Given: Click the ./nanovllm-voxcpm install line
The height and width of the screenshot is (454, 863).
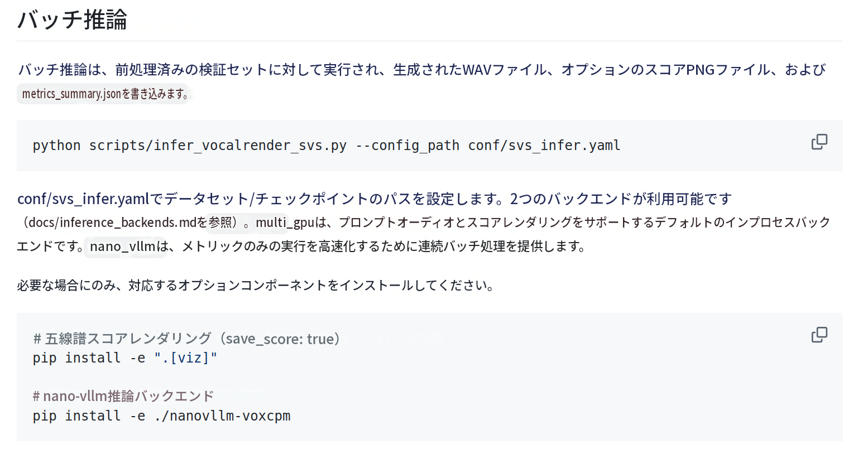Looking at the screenshot, I should [x=161, y=416].
